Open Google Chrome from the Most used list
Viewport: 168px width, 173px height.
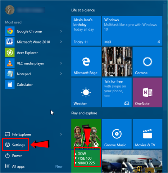[x=33, y=31]
